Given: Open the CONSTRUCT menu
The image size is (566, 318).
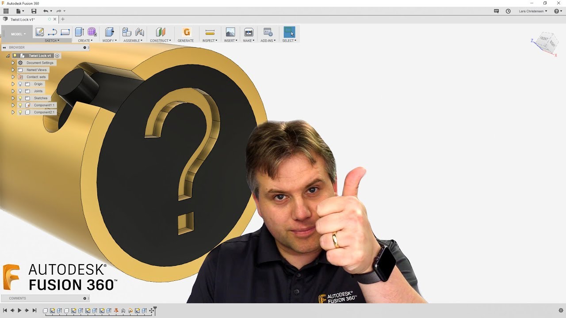Looking at the screenshot, I should (x=161, y=41).
